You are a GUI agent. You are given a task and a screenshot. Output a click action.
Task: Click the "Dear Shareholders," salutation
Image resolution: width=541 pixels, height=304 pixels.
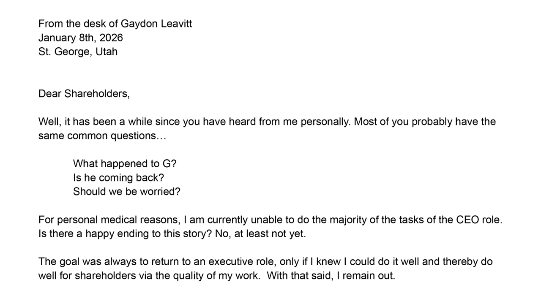(x=84, y=93)
